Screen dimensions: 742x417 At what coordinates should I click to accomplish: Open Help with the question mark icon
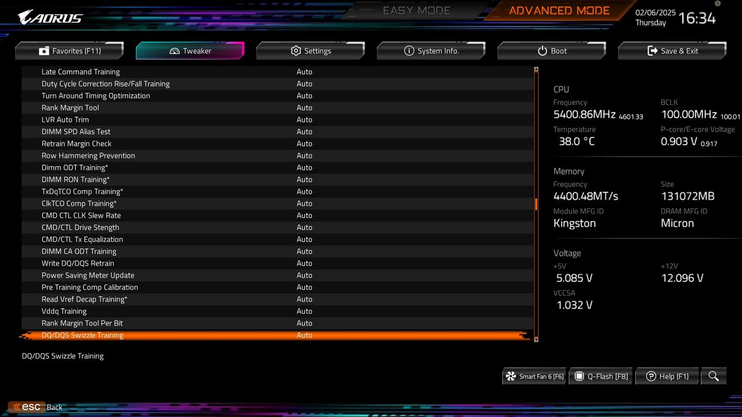(667, 376)
